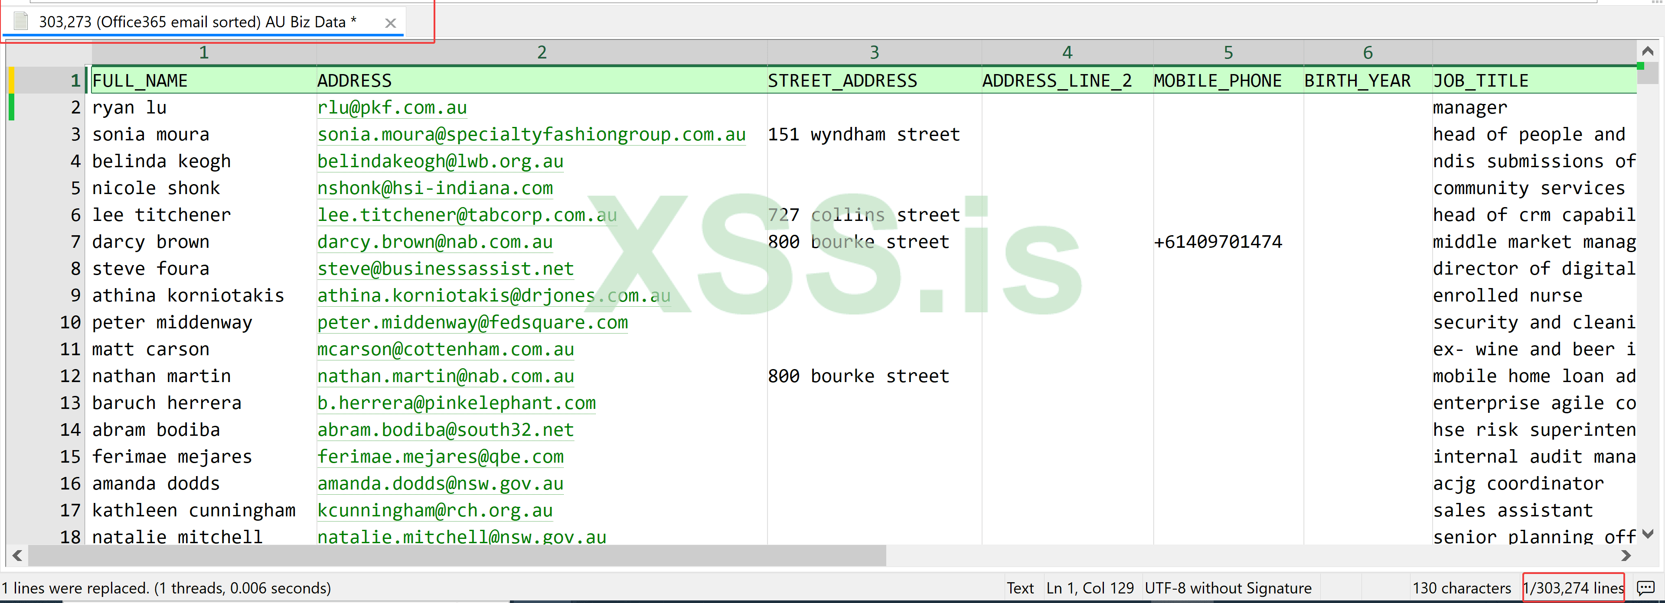Close the AU Biz Data tab
1665x603 pixels.
tap(390, 23)
